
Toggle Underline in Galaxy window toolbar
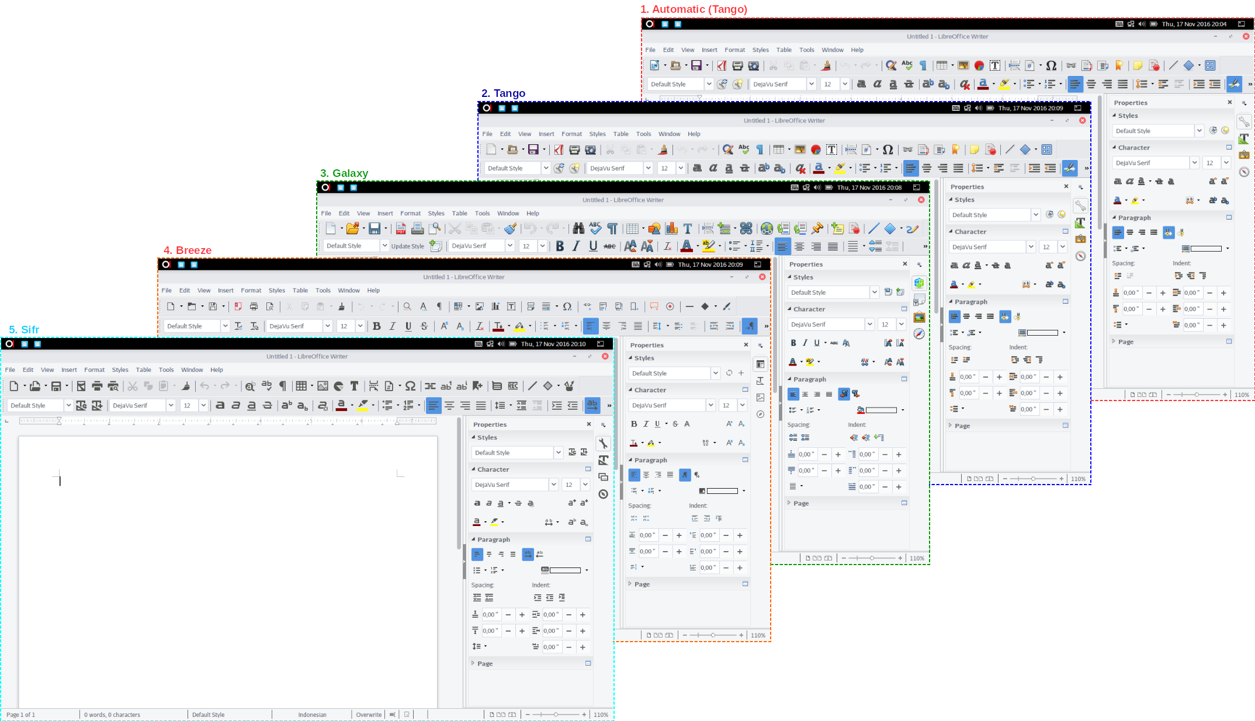click(x=593, y=246)
